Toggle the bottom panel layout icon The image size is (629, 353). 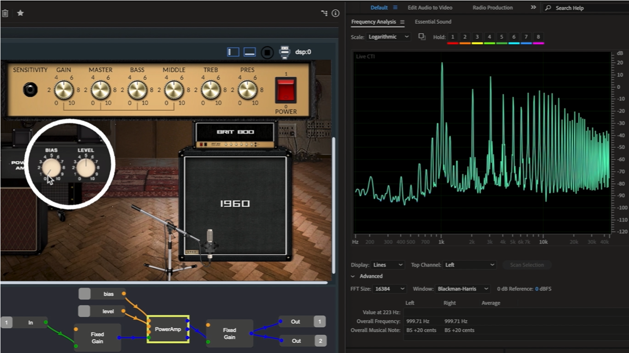tap(250, 52)
